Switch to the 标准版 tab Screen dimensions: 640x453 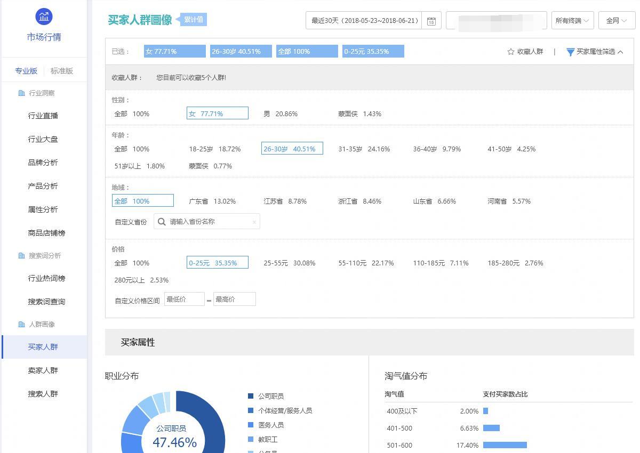click(x=61, y=70)
